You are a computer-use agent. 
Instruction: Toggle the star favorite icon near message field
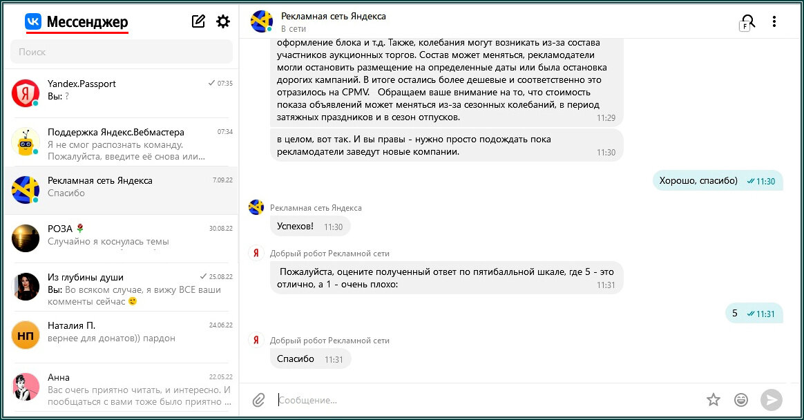pyautogui.click(x=713, y=399)
